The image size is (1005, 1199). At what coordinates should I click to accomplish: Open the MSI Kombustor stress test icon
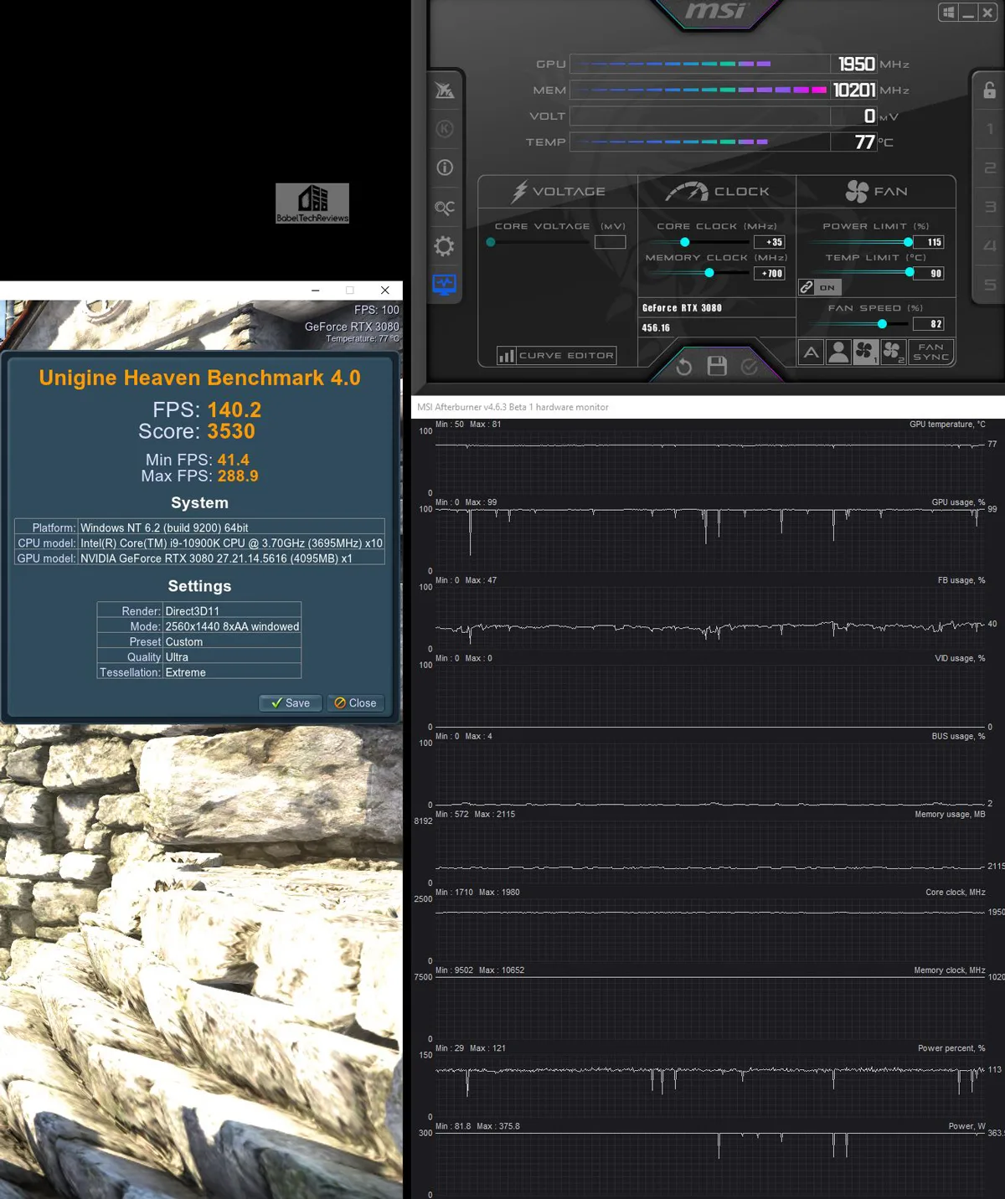point(445,90)
